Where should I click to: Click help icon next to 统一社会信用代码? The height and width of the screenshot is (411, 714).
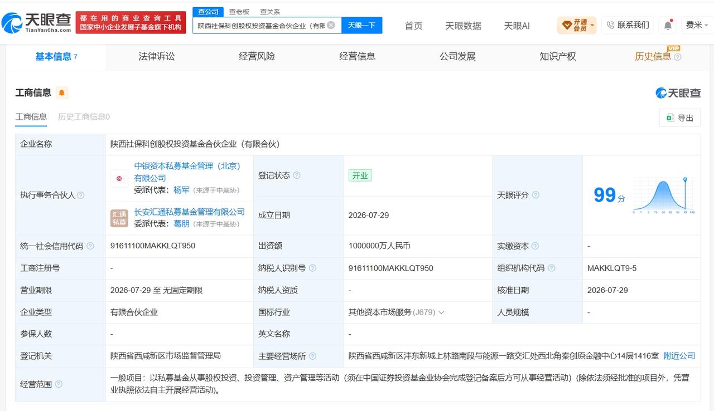click(x=90, y=246)
